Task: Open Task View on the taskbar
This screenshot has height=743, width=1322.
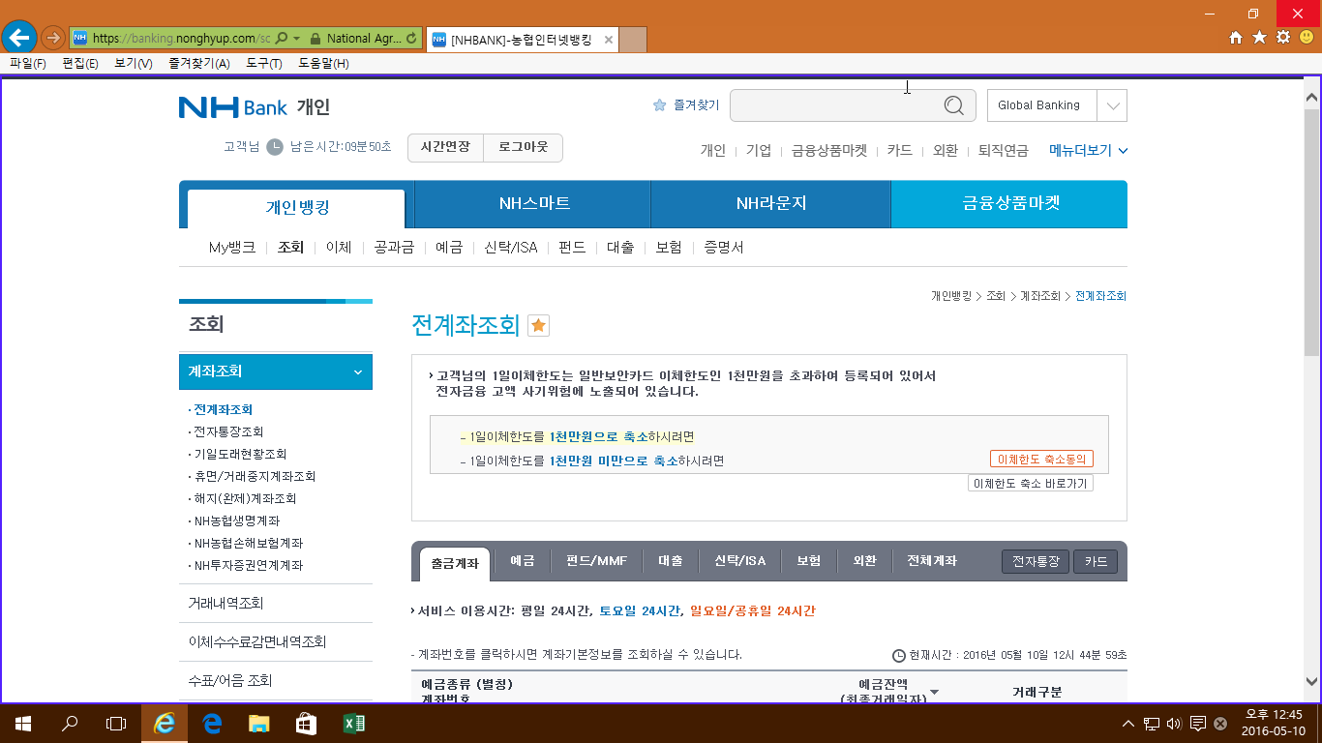Action: coord(116,723)
